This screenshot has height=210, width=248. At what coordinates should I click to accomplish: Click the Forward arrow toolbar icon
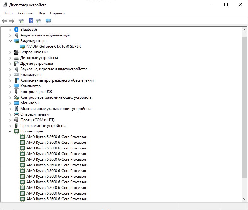coord(12,21)
